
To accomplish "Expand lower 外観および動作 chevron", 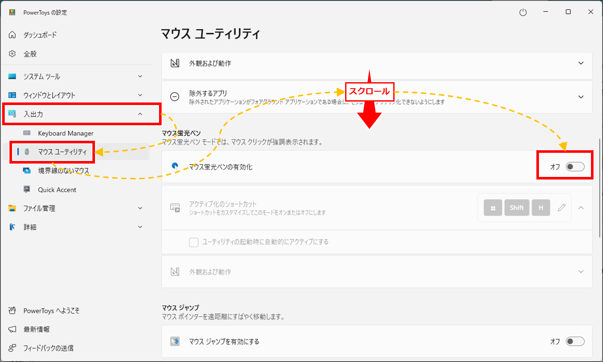I will [x=581, y=272].
